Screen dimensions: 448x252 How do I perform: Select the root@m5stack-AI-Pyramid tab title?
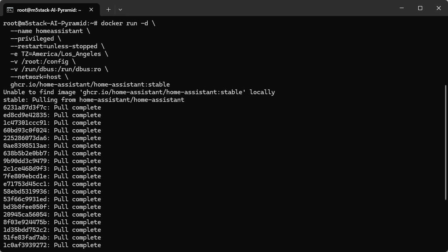point(49,10)
